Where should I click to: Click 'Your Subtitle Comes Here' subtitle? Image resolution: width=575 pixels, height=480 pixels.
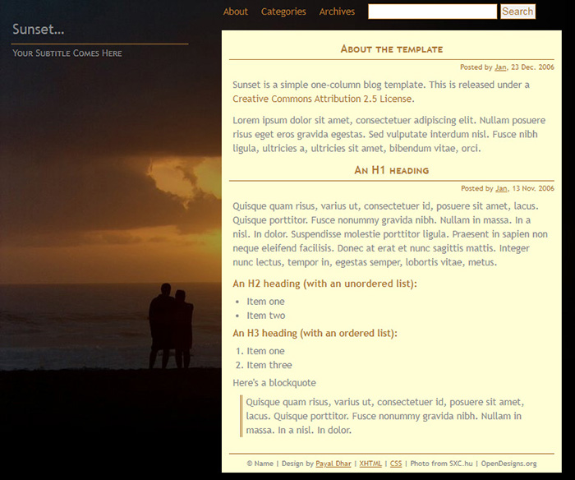[x=67, y=53]
